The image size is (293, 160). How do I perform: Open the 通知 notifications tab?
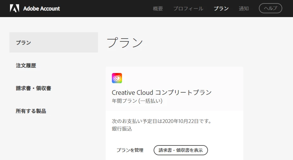pyautogui.click(x=244, y=9)
